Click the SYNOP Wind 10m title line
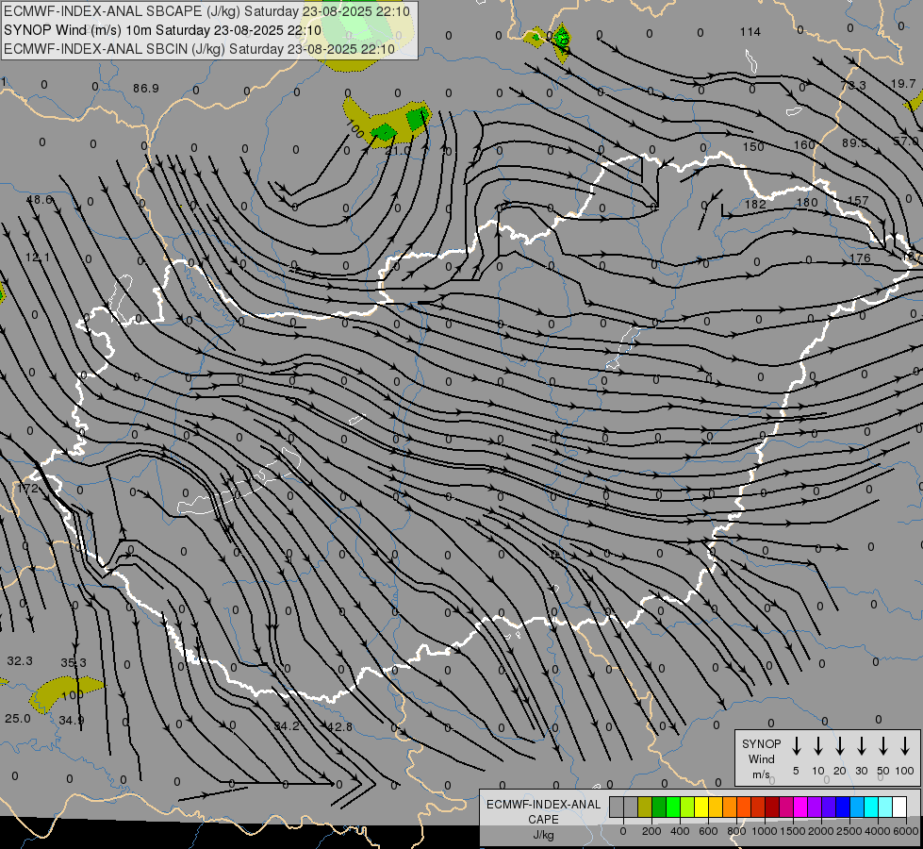923x849 pixels. point(162,30)
